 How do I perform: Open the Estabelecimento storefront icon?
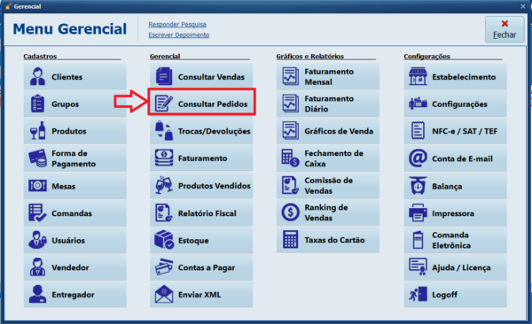pyautogui.click(x=418, y=77)
